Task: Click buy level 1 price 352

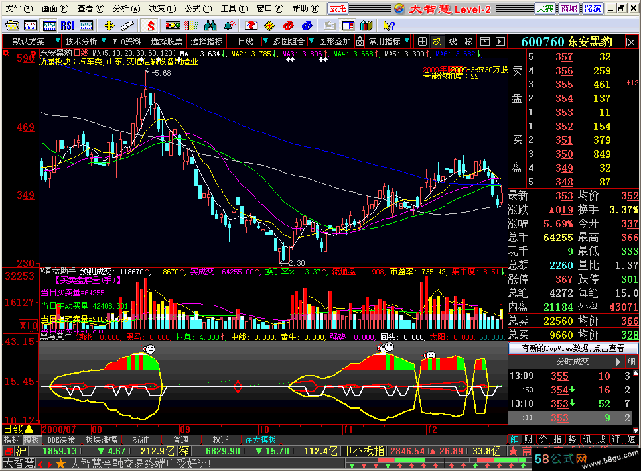Action: point(564,126)
